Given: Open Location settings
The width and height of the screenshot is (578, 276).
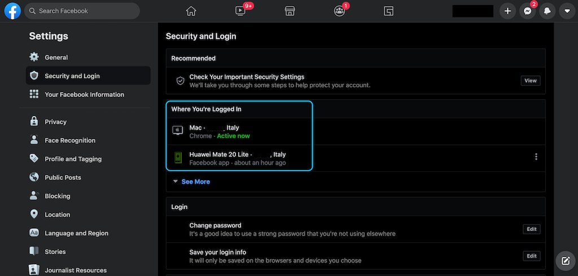Looking at the screenshot, I should [88, 215].
